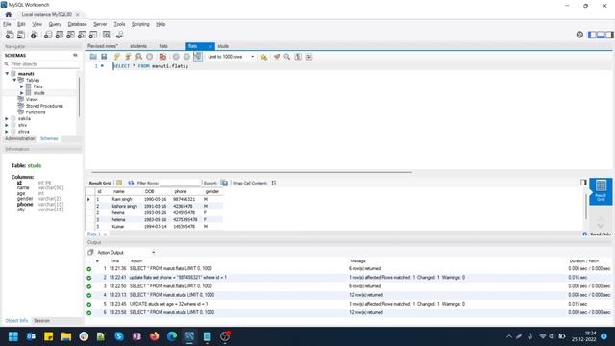Open the Scripting menu
The width and height of the screenshot is (615, 346).
[140, 24]
